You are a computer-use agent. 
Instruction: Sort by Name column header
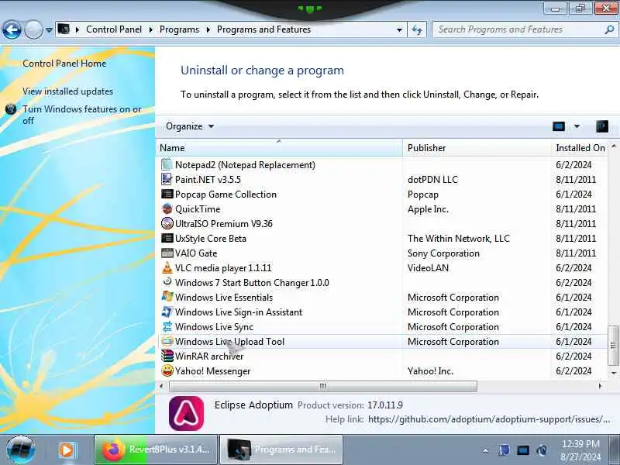[x=279, y=148]
